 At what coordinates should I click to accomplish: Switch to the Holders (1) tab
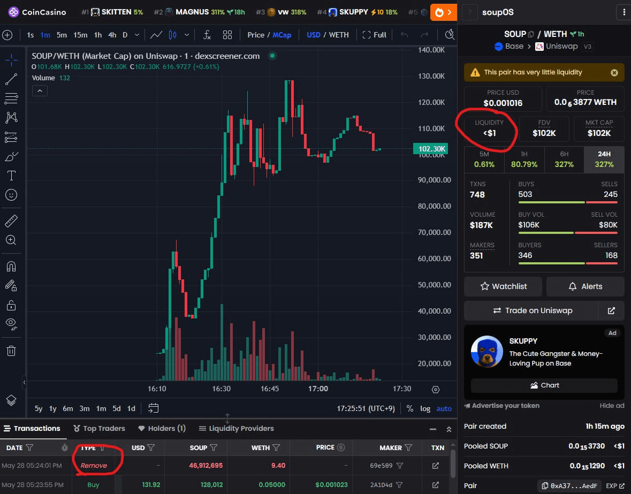pyautogui.click(x=162, y=428)
